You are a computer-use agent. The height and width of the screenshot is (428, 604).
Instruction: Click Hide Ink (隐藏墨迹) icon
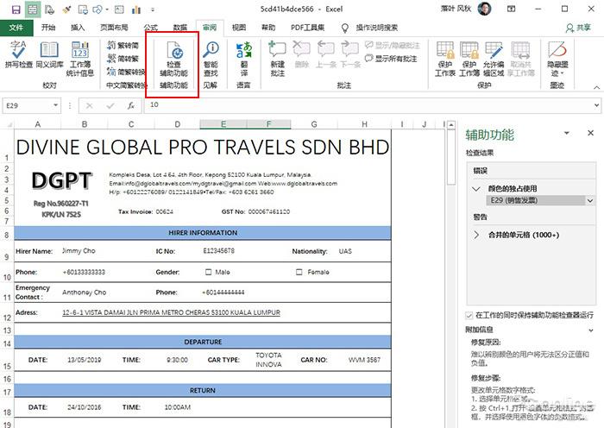point(557,59)
